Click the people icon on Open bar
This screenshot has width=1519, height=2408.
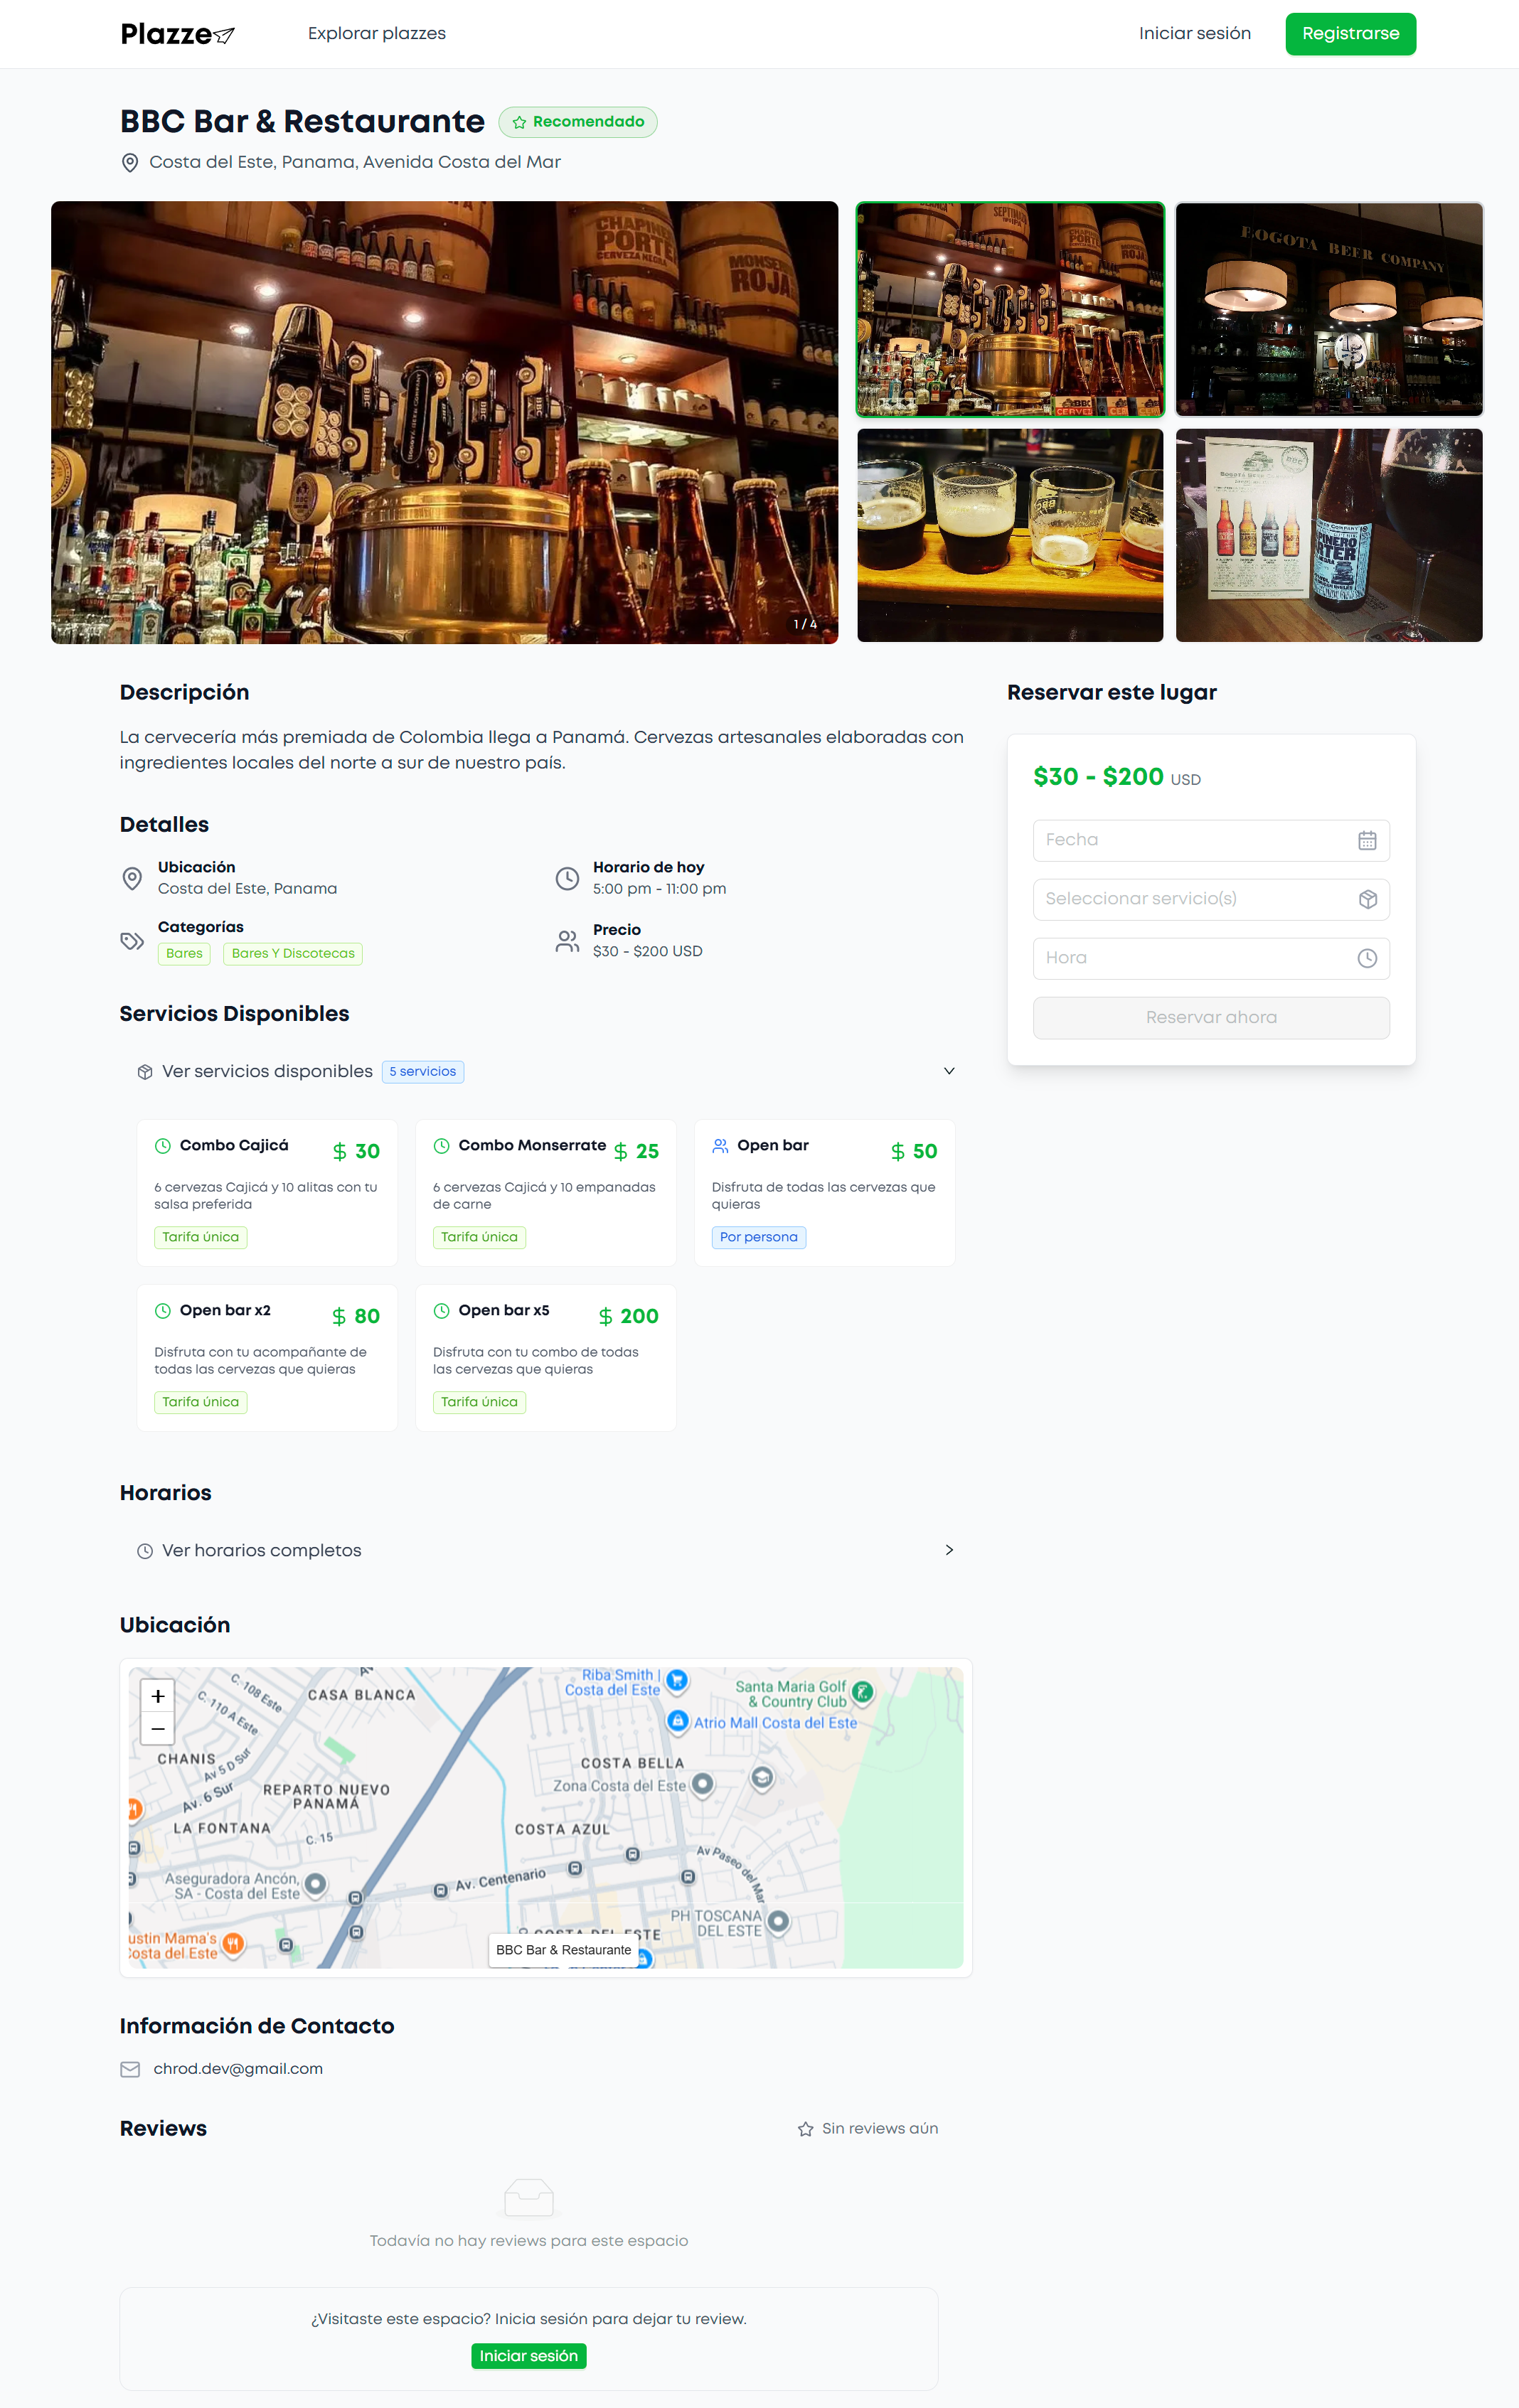pyautogui.click(x=720, y=1146)
